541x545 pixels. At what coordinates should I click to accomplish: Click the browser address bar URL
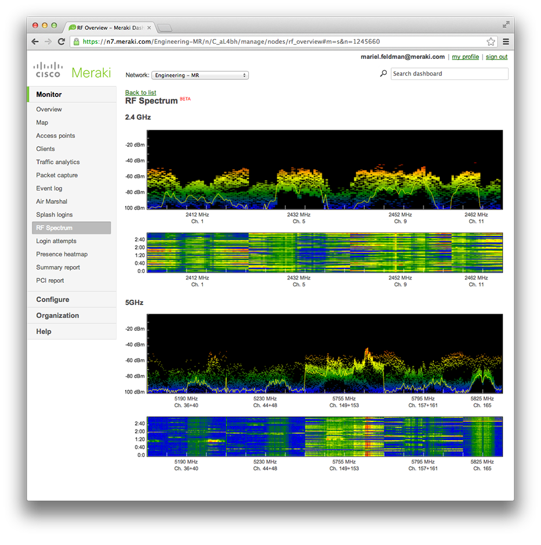click(231, 42)
